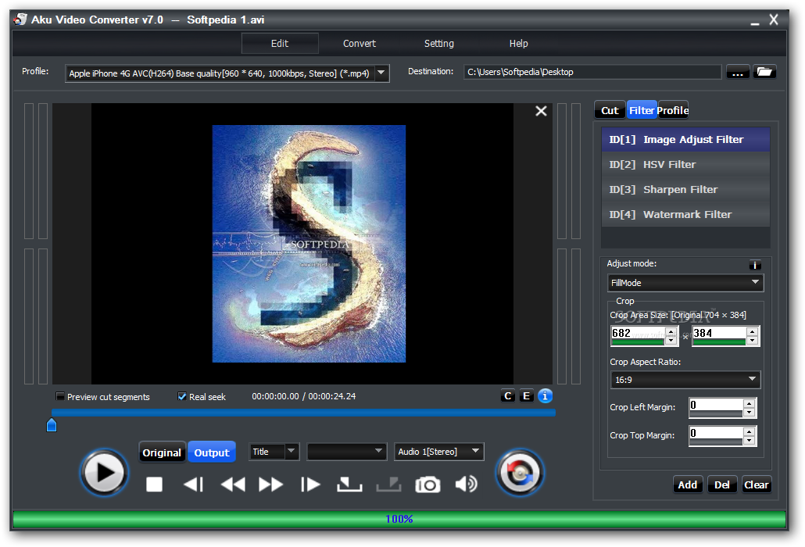Click the blue info icon below the preview
Viewport: 805px width, 547px height.
(x=546, y=396)
